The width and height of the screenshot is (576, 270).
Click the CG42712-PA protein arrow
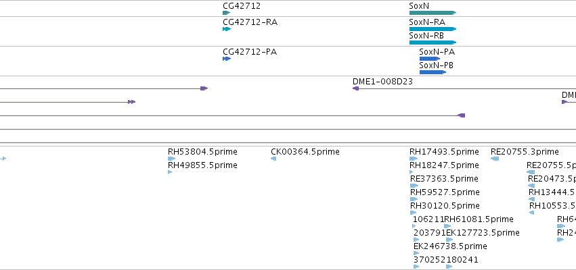click(x=227, y=59)
